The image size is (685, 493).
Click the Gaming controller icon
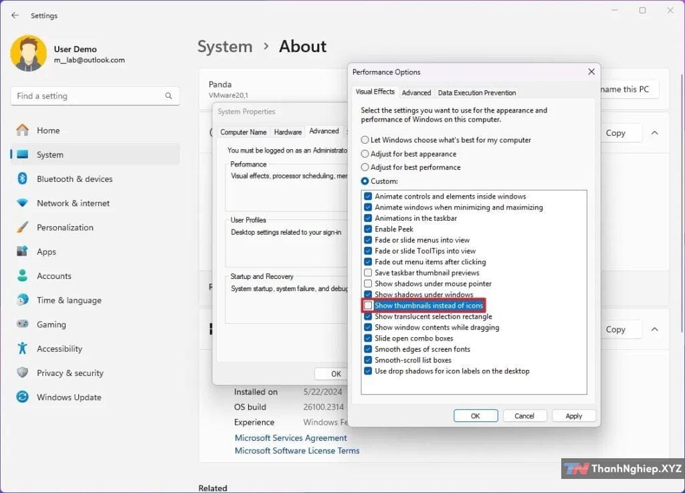(x=23, y=324)
